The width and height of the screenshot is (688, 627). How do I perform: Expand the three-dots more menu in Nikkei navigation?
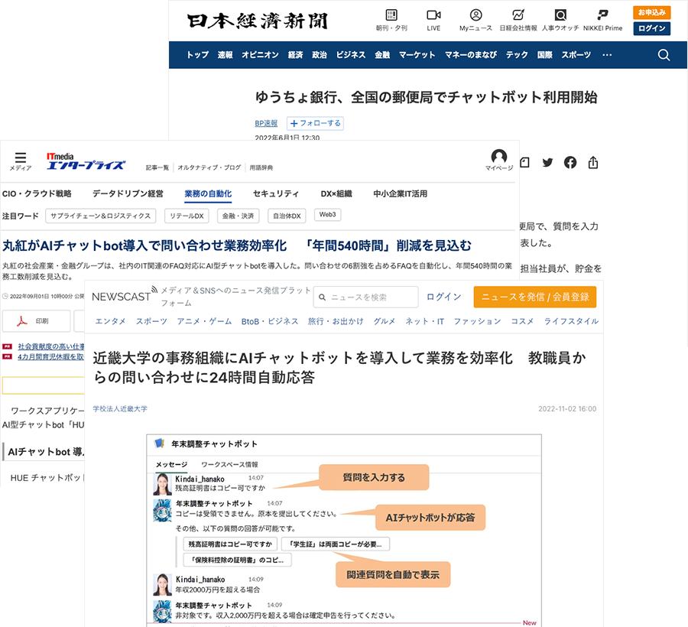(x=607, y=55)
